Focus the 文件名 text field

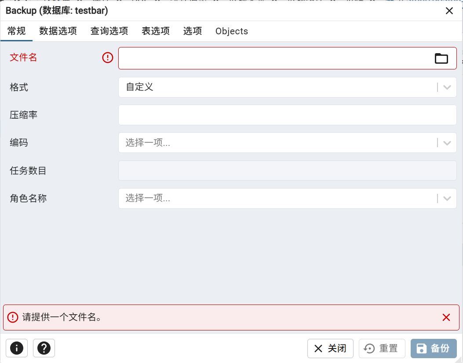coord(273,58)
